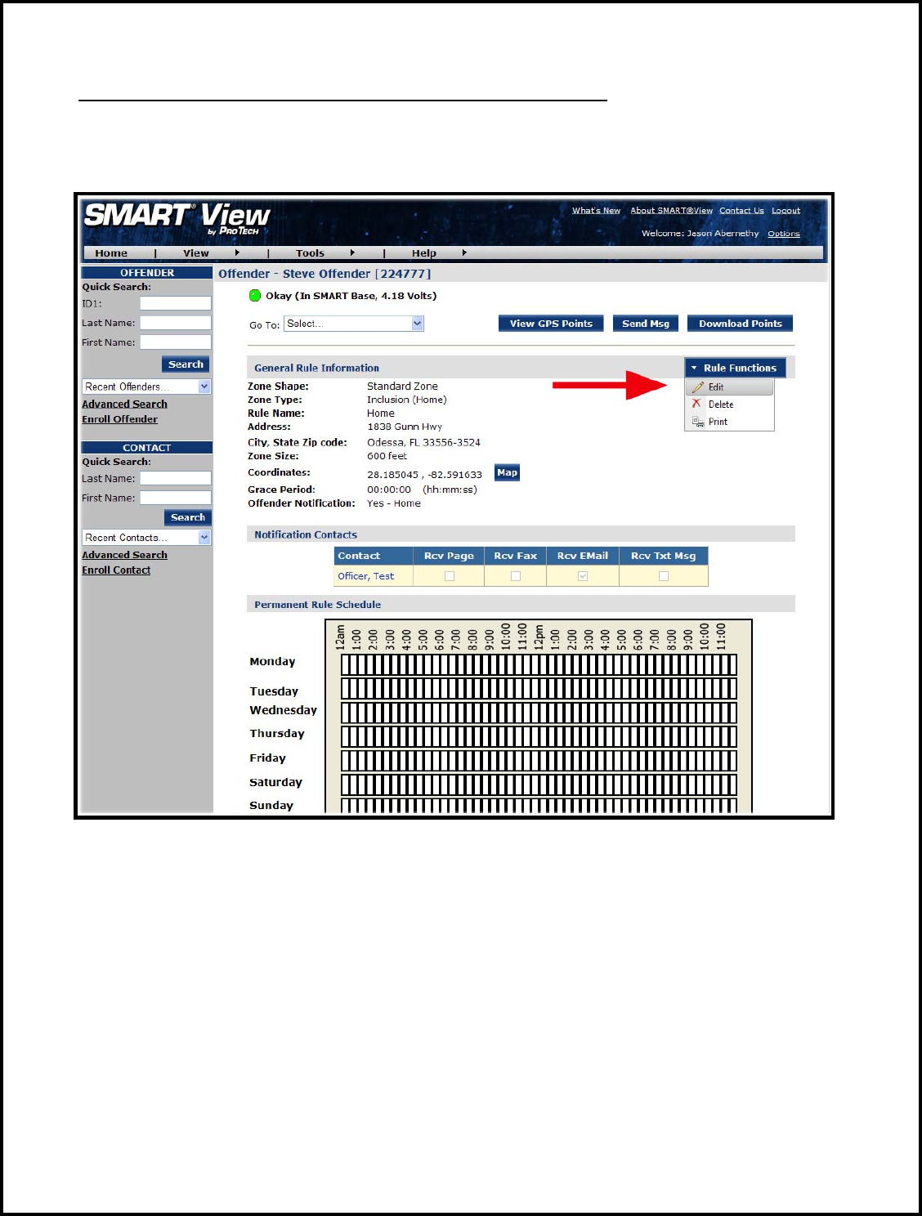
Task: Toggle Rcv Fax checkbox for Officer, Test
Action: pos(516,576)
